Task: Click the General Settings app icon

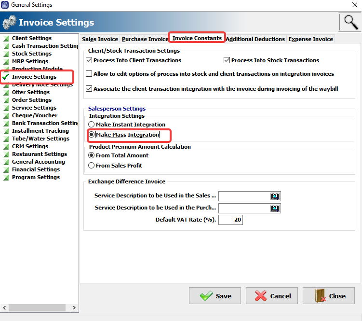Action: [x=5, y=5]
